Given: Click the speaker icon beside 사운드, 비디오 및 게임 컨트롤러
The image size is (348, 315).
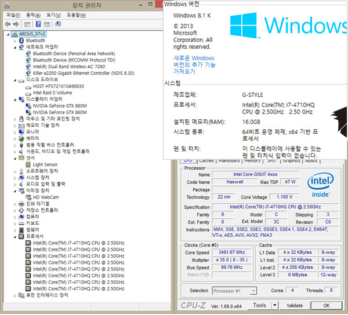Looking at the screenshot, I should (21, 152).
